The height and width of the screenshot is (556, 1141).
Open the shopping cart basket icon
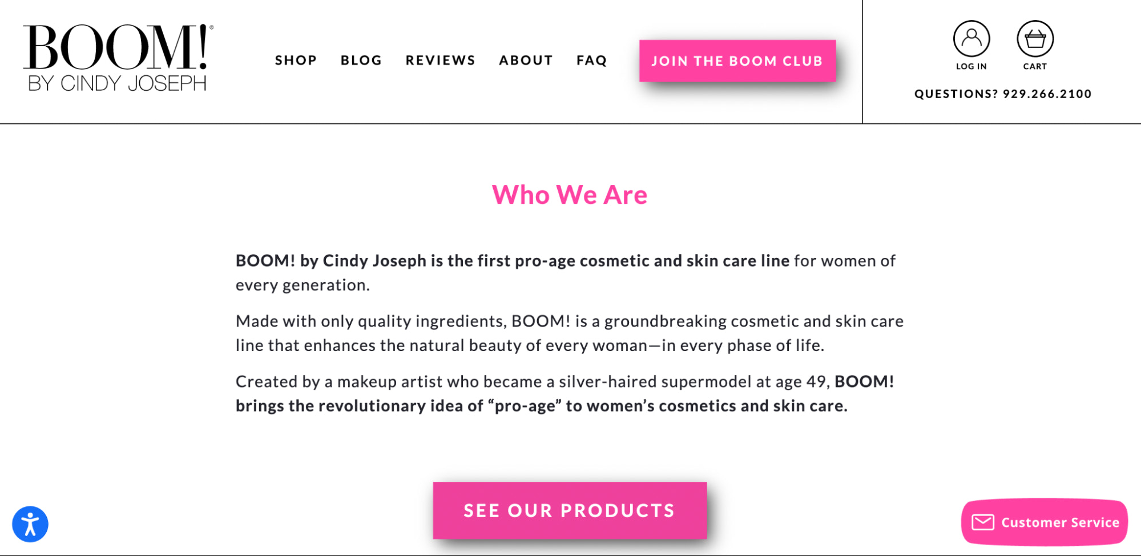1035,39
